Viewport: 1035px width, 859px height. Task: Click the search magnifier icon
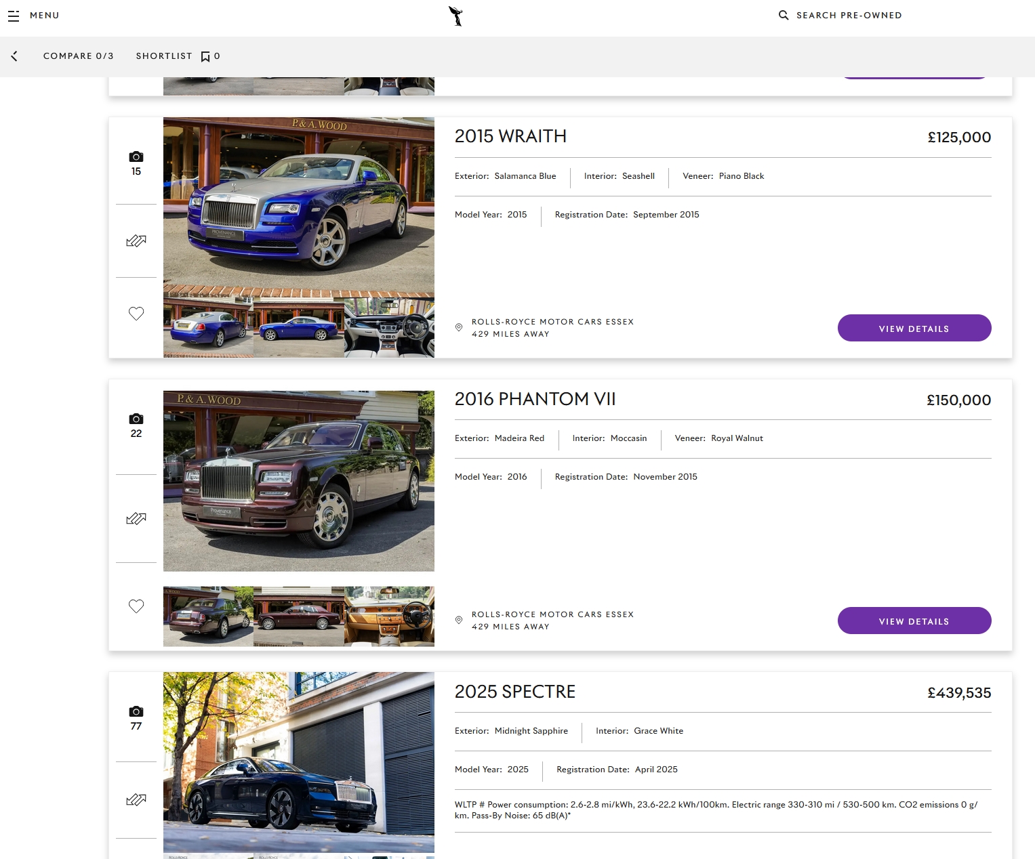[x=784, y=15]
